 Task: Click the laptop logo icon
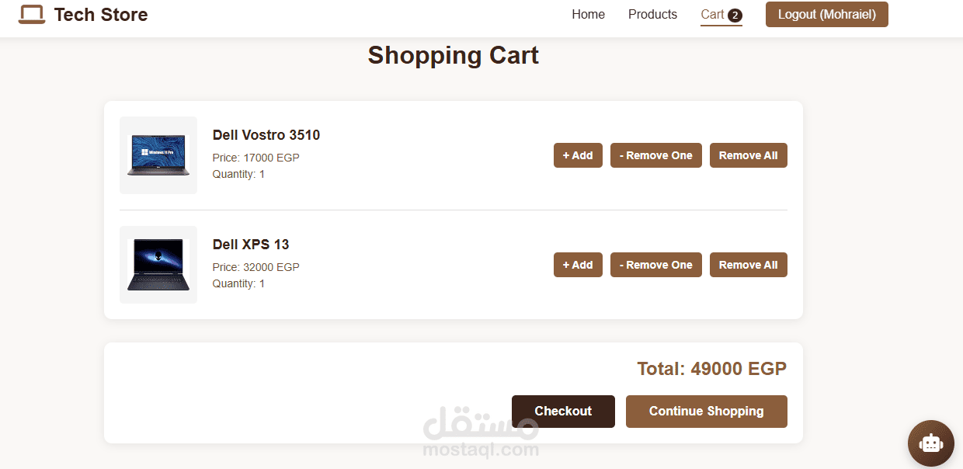point(32,15)
